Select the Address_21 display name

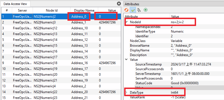80,98
